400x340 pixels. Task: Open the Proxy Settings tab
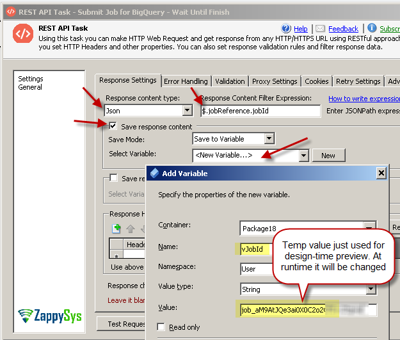coord(275,81)
